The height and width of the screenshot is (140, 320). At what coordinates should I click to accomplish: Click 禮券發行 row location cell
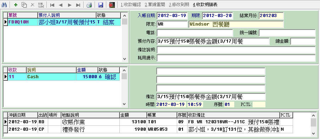[90, 129]
